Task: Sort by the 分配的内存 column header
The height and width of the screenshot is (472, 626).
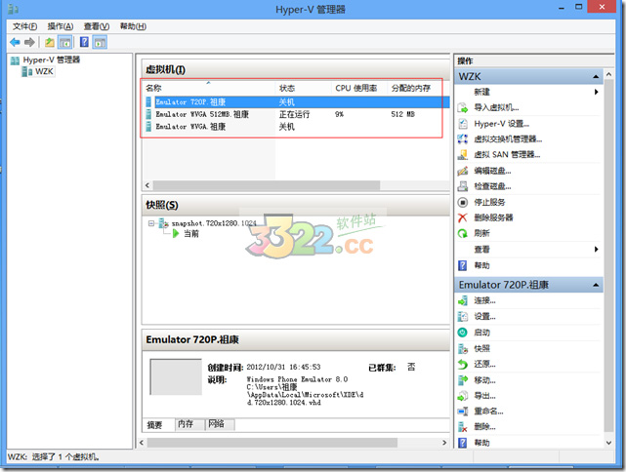Action: tap(415, 88)
